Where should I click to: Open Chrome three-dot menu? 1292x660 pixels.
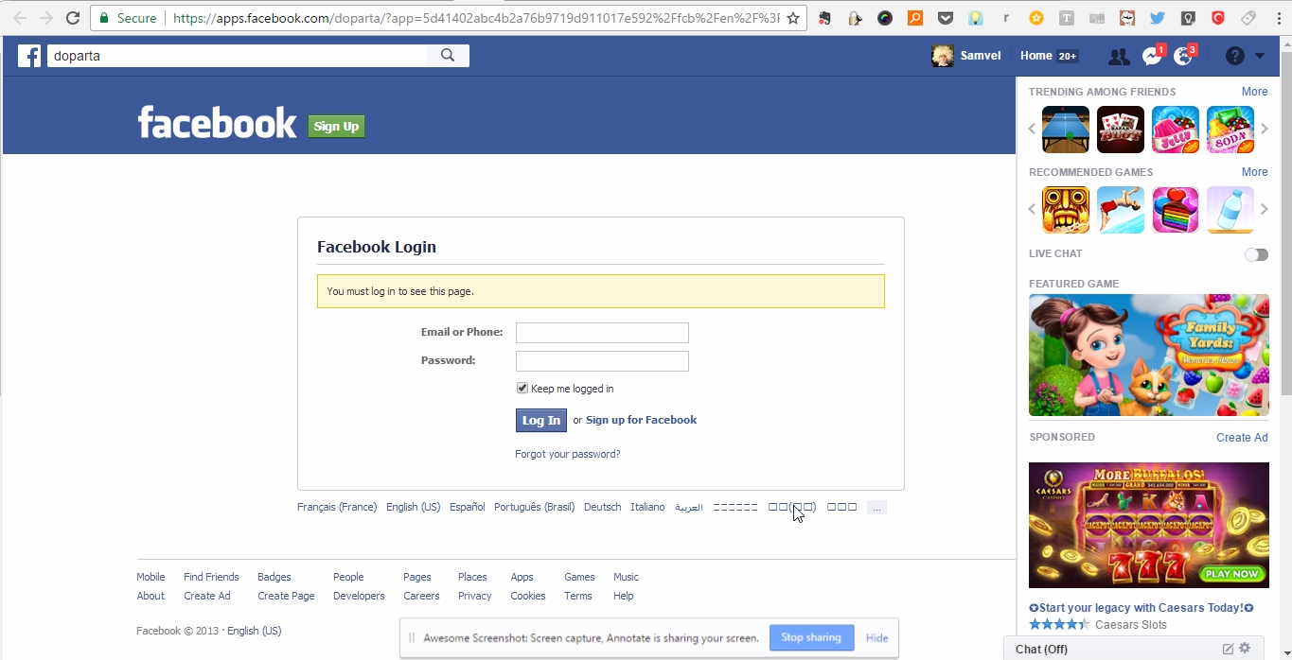1279,18
